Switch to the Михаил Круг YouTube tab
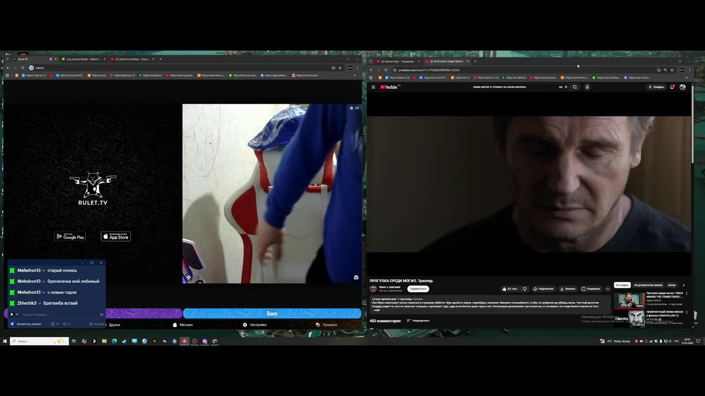 (398, 61)
